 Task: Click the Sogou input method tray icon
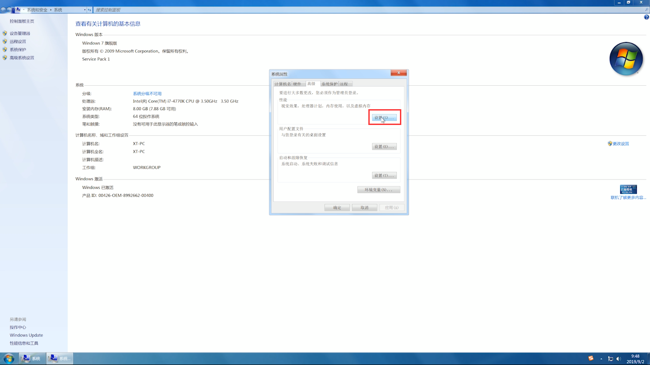pyautogui.click(x=591, y=359)
